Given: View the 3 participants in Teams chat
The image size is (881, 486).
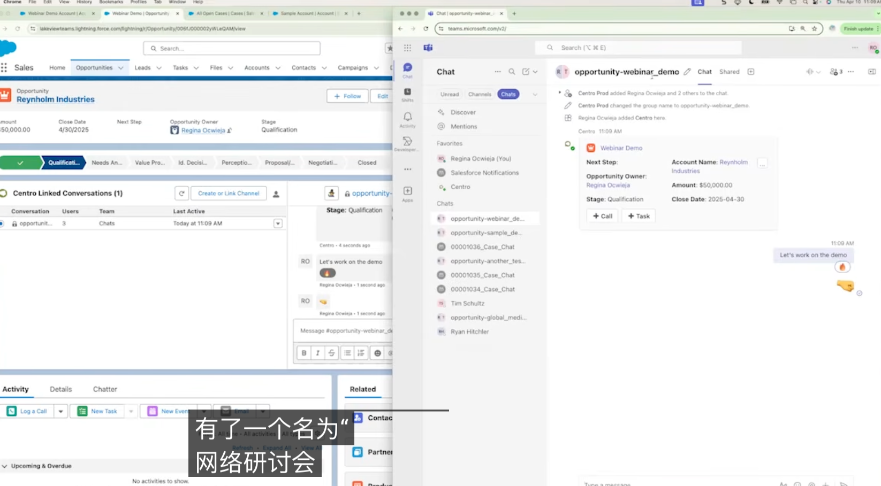Looking at the screenshot, I should coord(836,72).
